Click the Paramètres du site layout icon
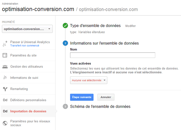Screen dimensions: 181x130 point(5,55)
